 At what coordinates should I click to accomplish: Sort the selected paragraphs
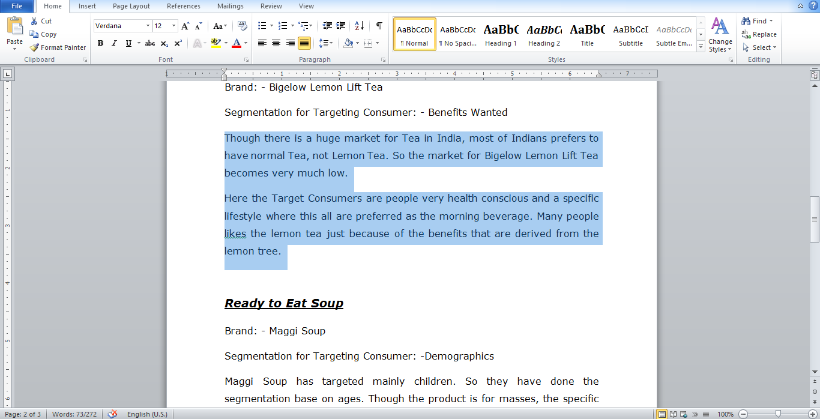coord(360,26)
